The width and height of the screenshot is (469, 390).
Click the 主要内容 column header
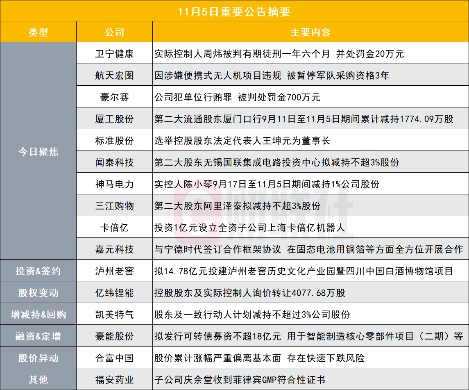pos(310,32)
